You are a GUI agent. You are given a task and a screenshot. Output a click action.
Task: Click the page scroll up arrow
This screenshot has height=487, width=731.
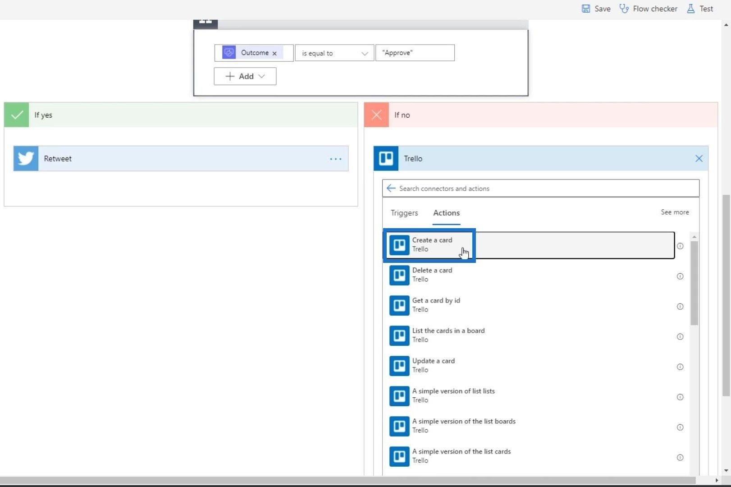click(x=726, y=25)
